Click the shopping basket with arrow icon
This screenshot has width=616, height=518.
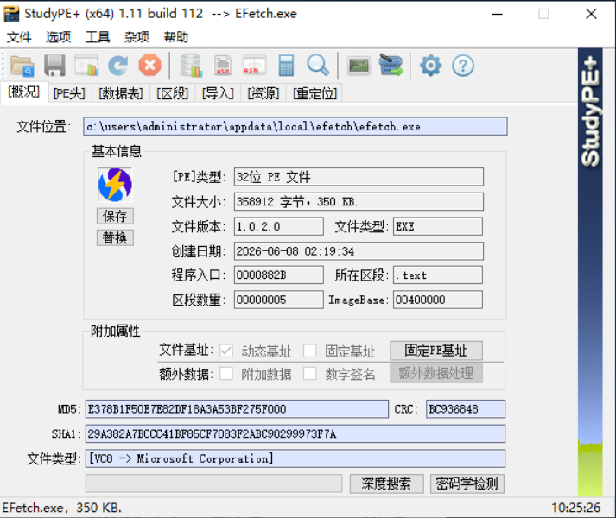point(391,66)
